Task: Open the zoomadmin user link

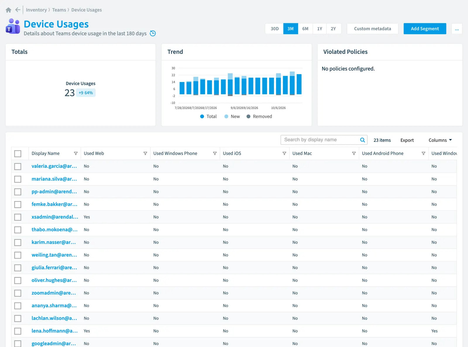Action: point(54,293)
